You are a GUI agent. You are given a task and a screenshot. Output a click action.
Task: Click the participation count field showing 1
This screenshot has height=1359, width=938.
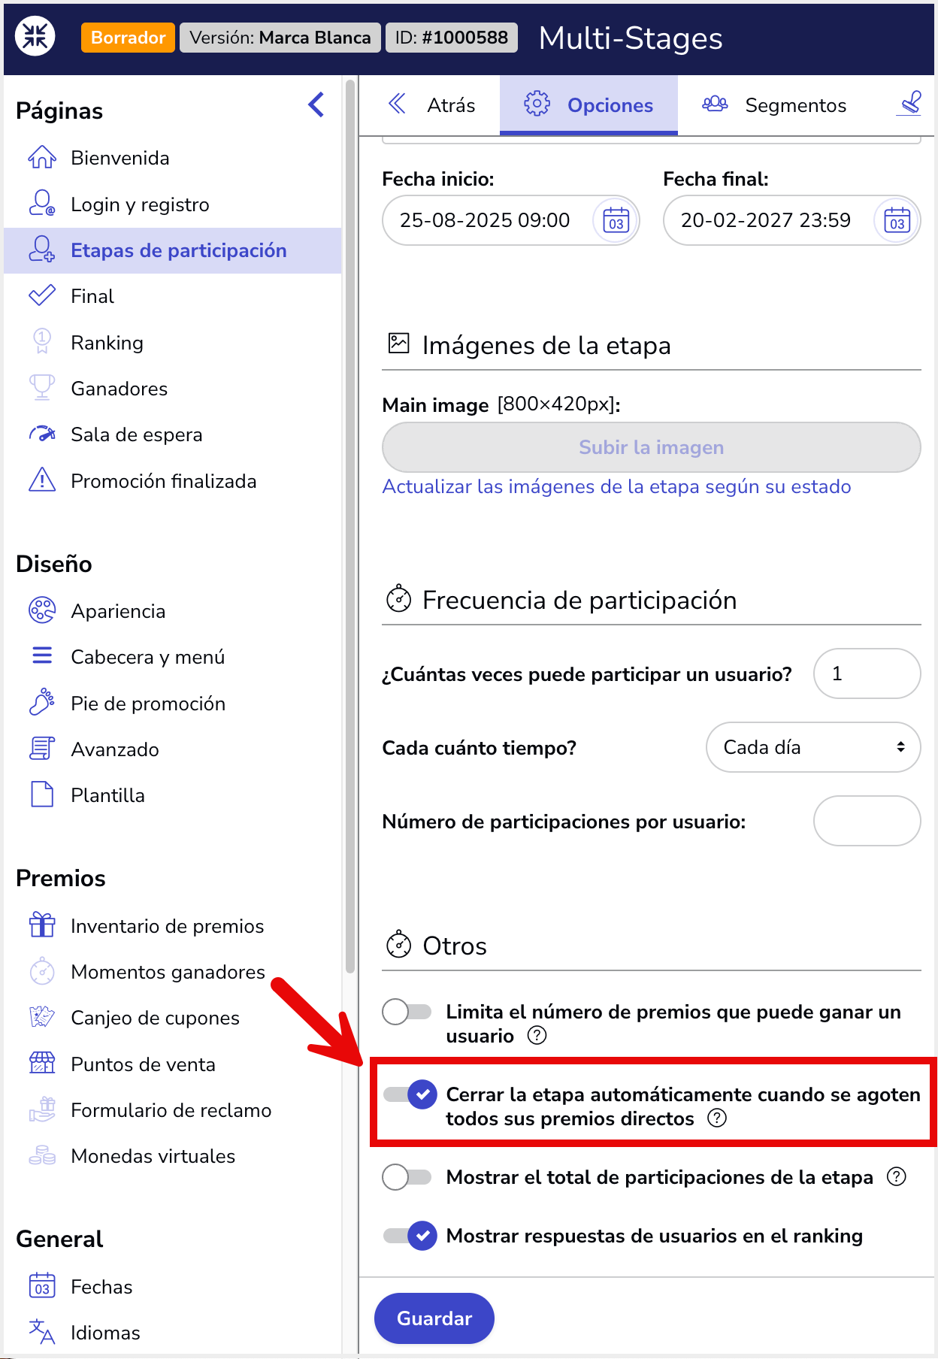(867, 673)
